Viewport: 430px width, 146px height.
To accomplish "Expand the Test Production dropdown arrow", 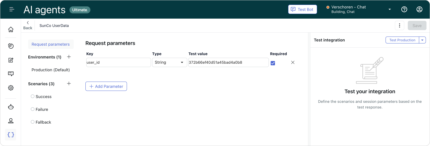I will (x=422, y=40).
